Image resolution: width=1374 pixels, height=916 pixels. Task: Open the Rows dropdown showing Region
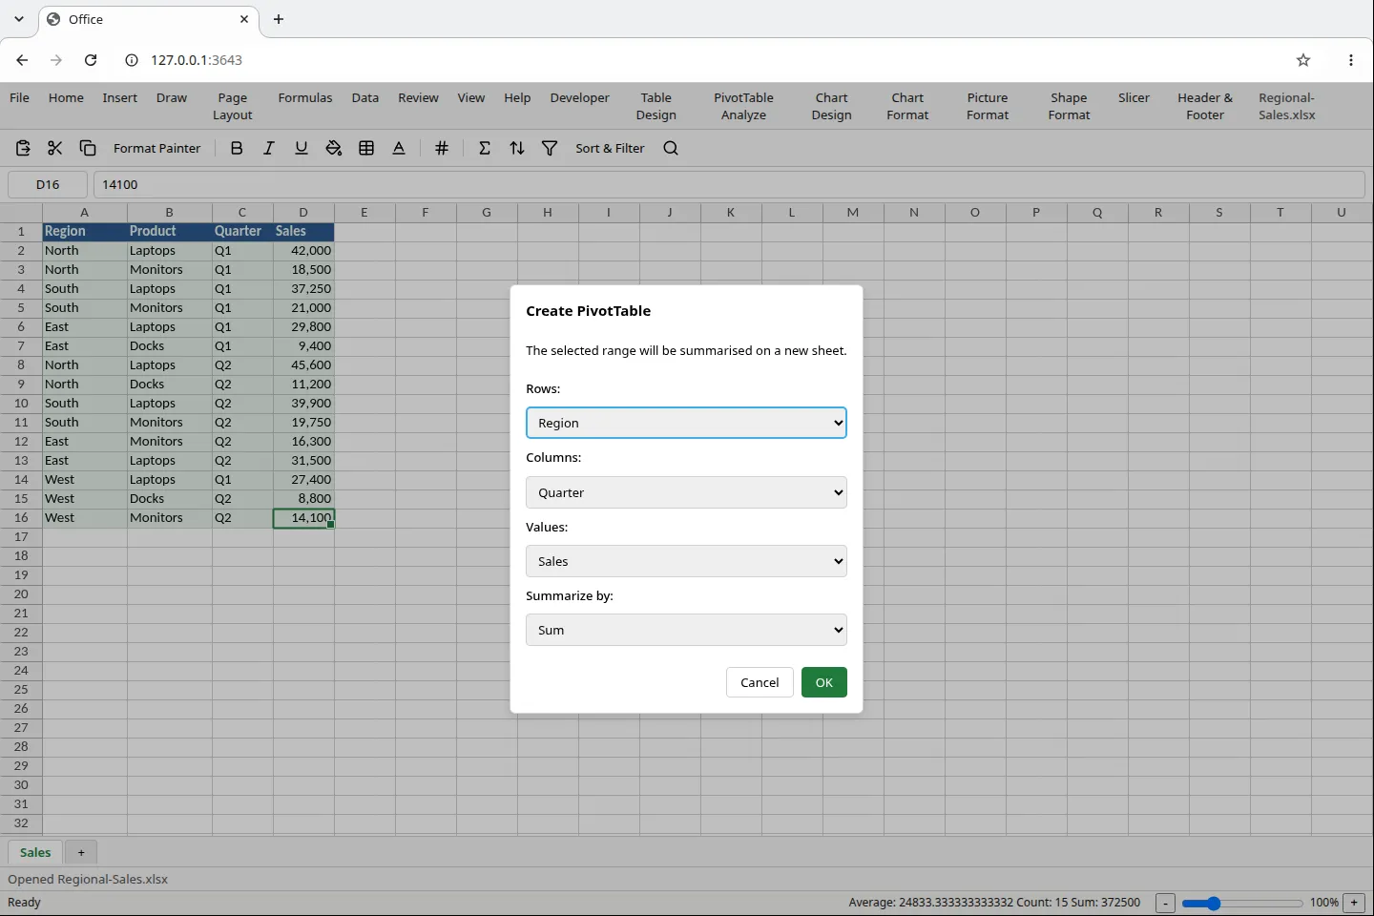click(686, 423)
